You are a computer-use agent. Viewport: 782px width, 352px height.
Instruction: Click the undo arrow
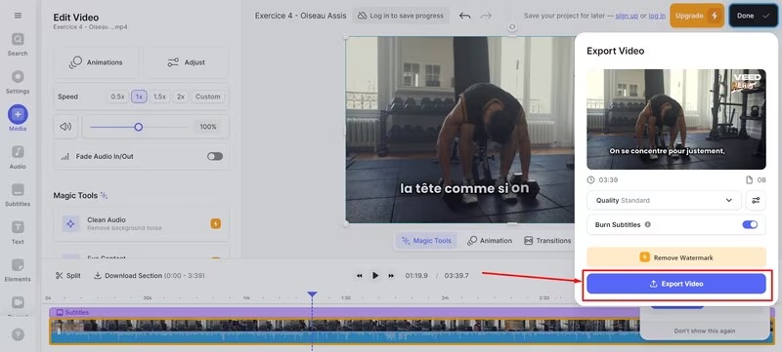point(465,16)
